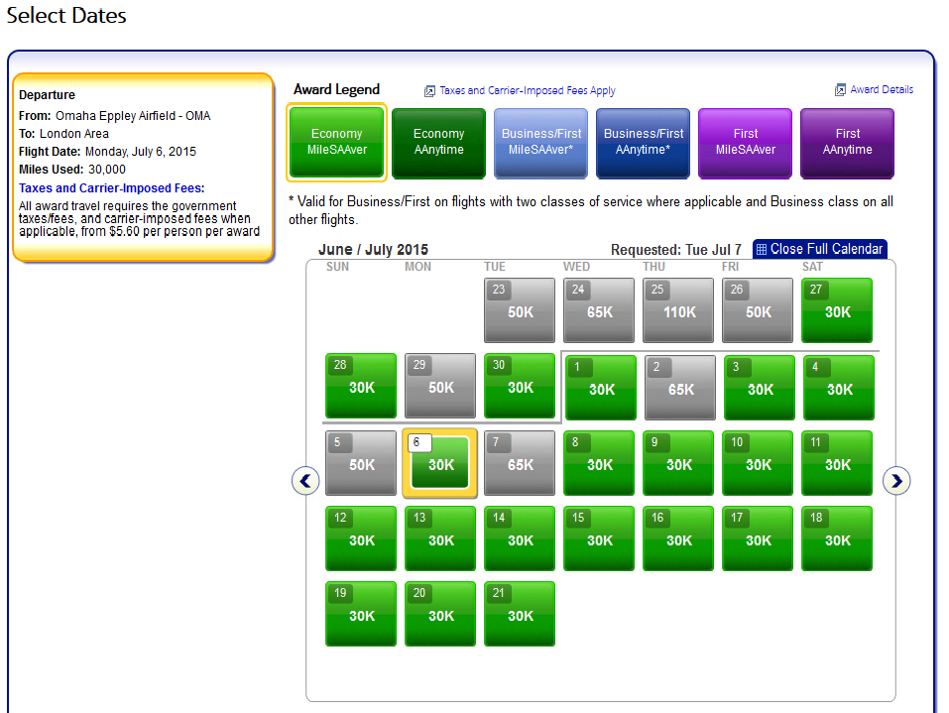Select June 27 Saturday 30K date

[x=837, y=310]
